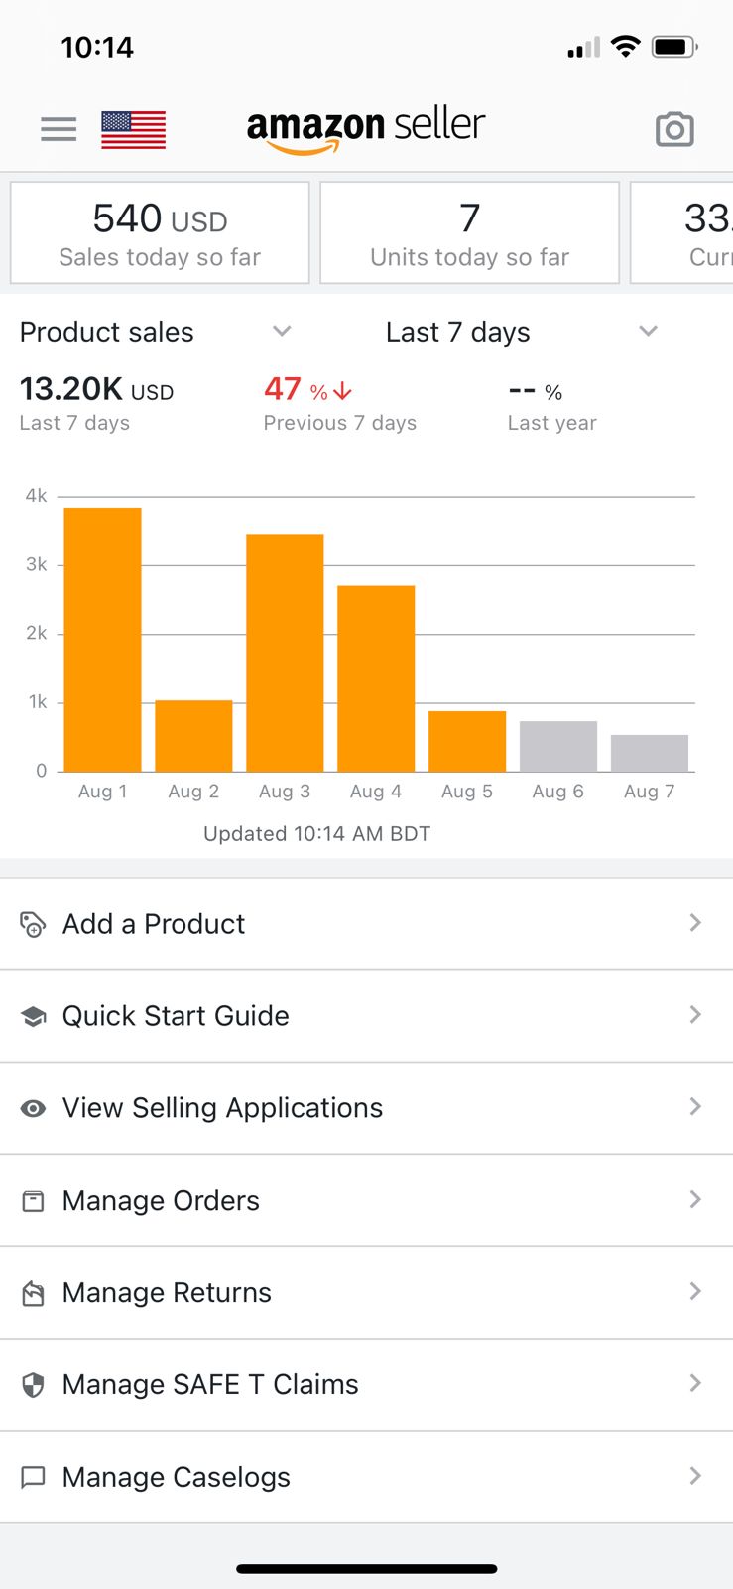This screenshot has width=733, height=1589.
Task: Tap the Manage Caselogs speech bubble icon
Action: pos(33,1478)
